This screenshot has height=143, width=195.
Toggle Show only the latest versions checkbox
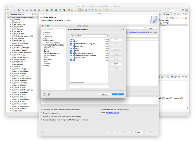point(41,110)
